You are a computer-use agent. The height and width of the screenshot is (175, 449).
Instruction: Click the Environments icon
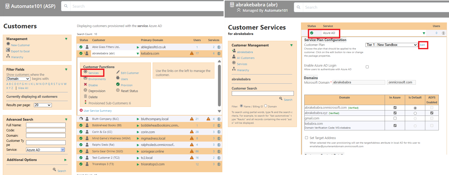click(86, 78)
